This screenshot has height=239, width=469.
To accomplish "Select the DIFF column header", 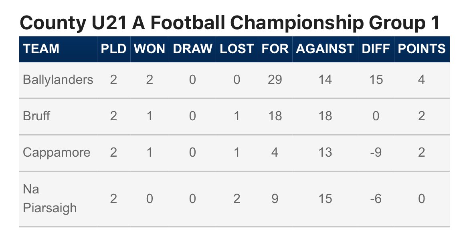I will click(x=376, y=49).
